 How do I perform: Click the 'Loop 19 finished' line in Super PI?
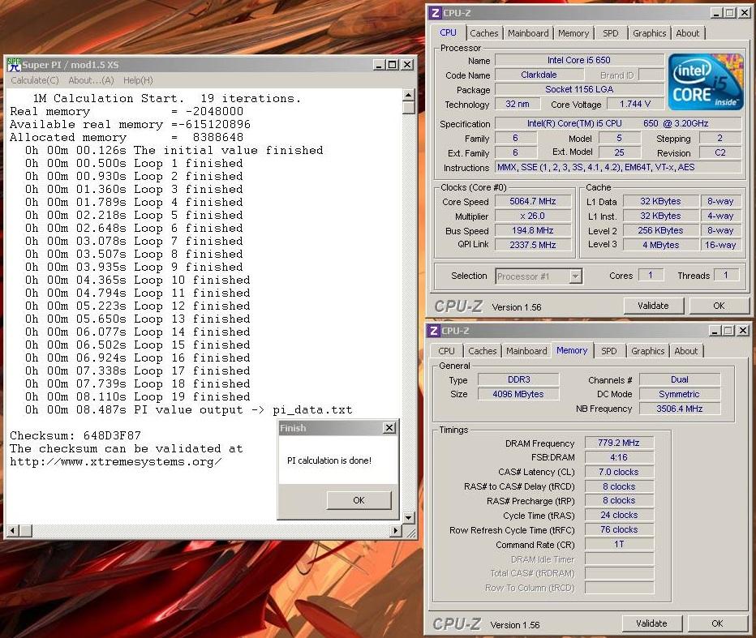(x=138, y=396)
